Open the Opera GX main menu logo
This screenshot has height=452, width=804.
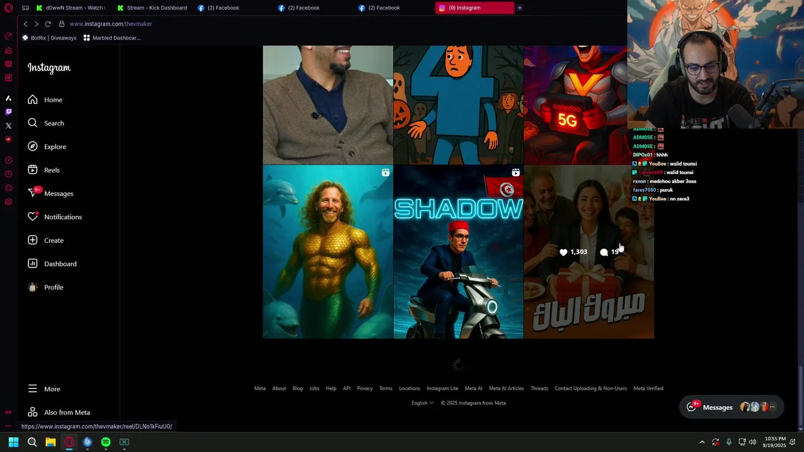(x=8, y=8)
